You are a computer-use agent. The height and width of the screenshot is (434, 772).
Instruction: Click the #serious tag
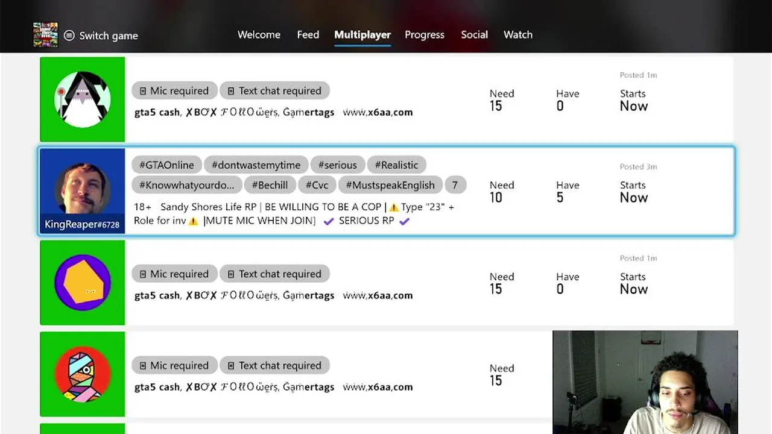pyautogui.click(x=337, y=165)
